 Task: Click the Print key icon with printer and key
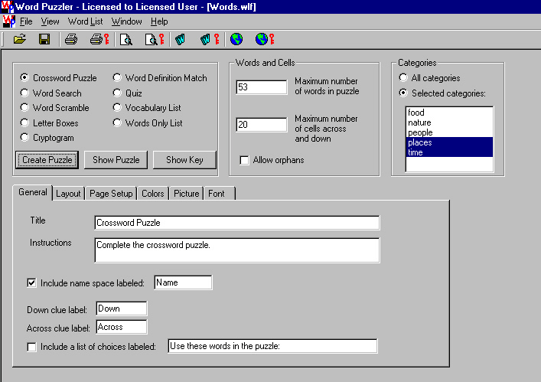[x=99, y=39]
